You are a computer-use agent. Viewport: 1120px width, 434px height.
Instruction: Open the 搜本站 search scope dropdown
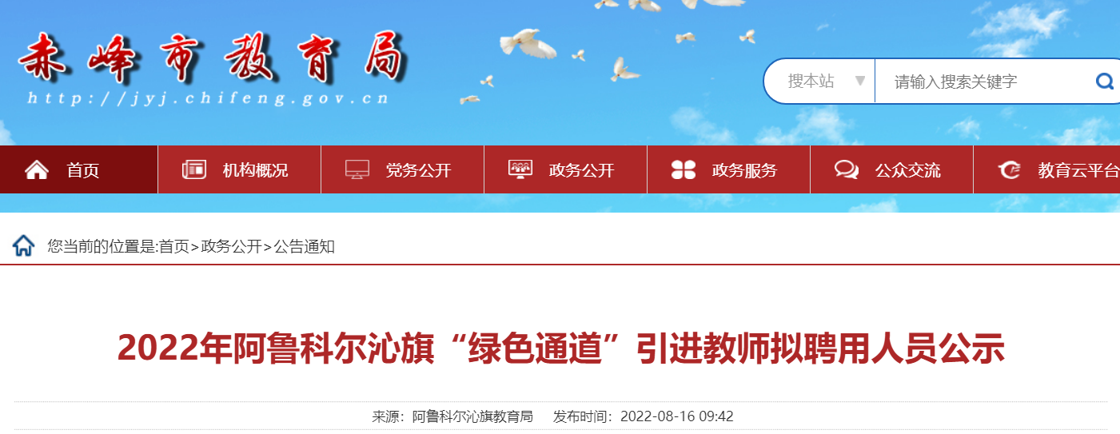click(x=820, y=81)
